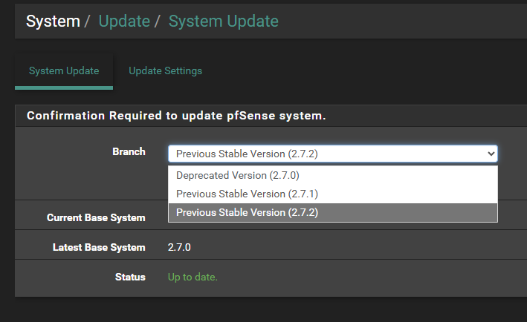The width and height of the screenshot is (527, 322).
Task: Click the Status row label
Action: coord(130,277)
